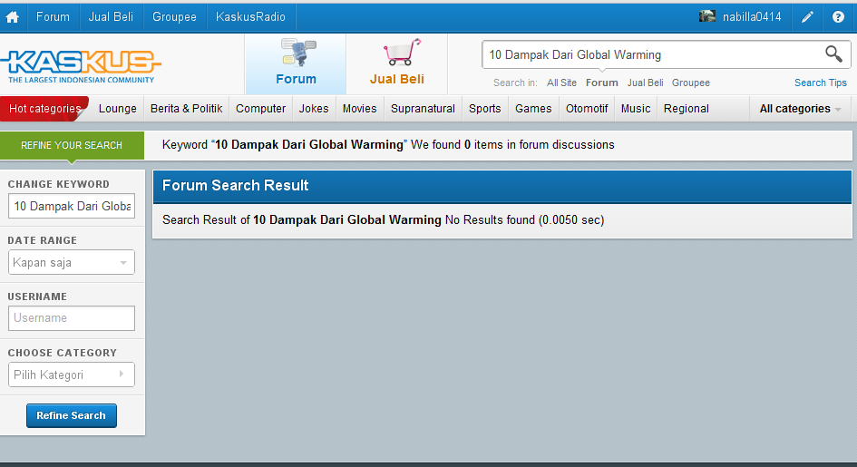
Task: Open the Sports category
Action: click(485, 109)
